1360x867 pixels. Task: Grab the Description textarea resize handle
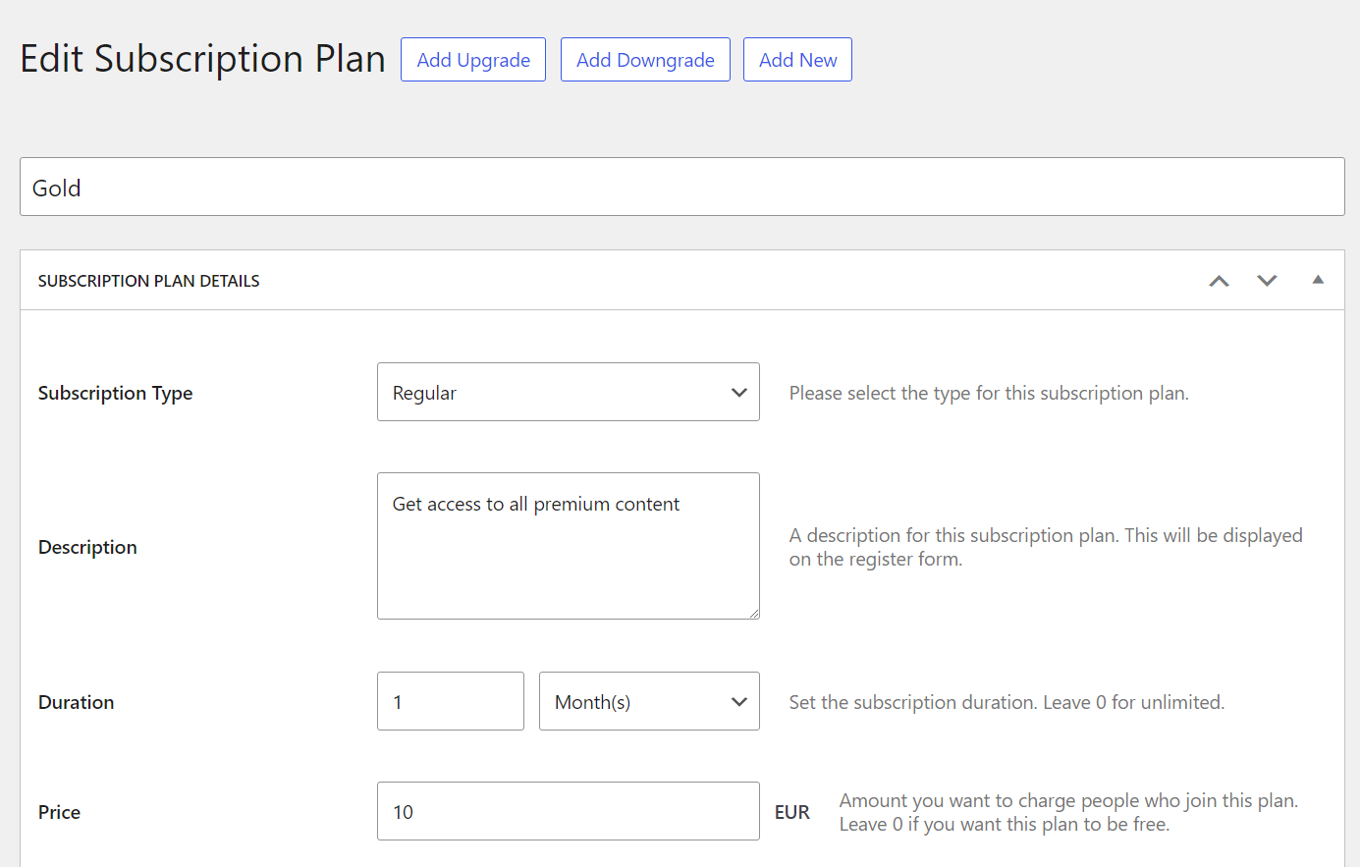pyautogui.click(x=753, y=613)
